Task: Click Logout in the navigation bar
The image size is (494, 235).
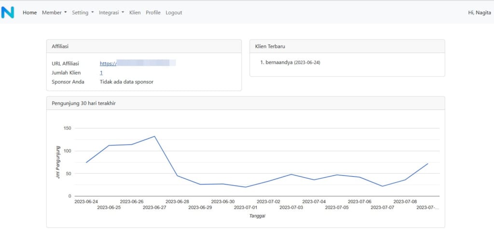Action: (x=174, y=13)
